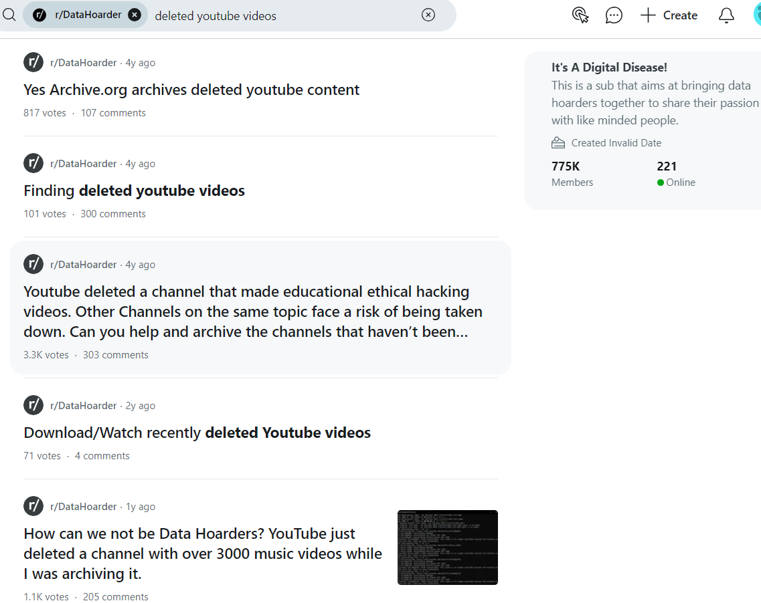761x603 pixels.
Task: Open the 'Finding deleted youtube videos' post
Action: 134,191
